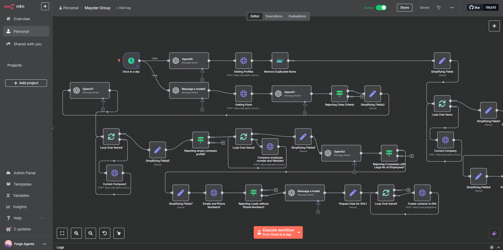This screenshot has height=250, width=503.
Task: Collapse the left sidebar
Action: coord(52,128)
